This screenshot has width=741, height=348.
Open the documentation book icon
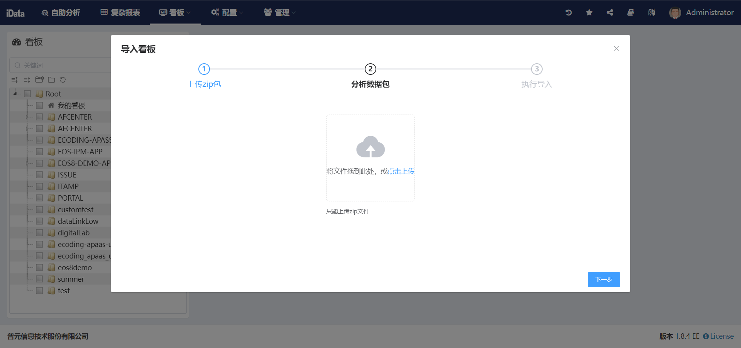[x=631, y=12]
